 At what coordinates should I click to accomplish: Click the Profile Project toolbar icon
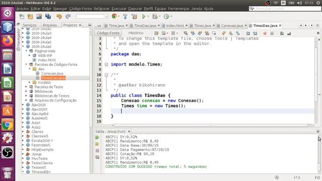(x=167, y=17)
